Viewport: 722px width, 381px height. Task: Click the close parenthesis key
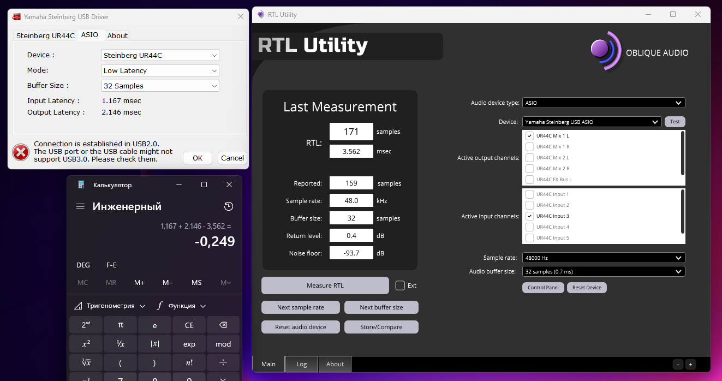coord(155,362)
